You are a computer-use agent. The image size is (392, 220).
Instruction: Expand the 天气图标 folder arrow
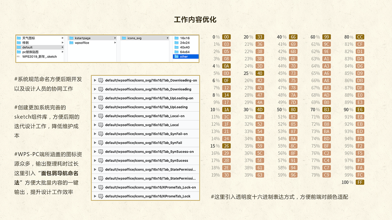coord(62,38)
